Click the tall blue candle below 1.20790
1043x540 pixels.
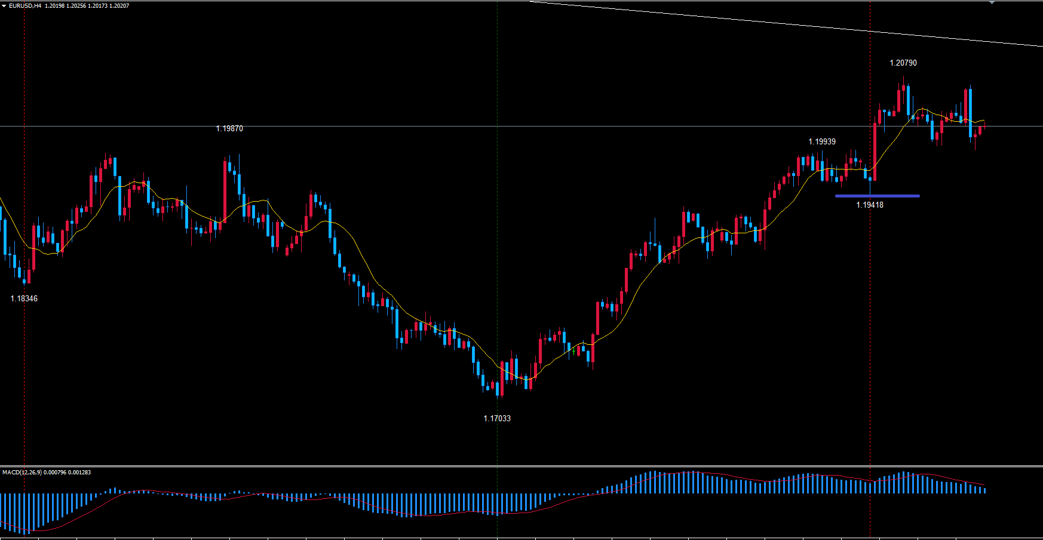coord(908,100)
